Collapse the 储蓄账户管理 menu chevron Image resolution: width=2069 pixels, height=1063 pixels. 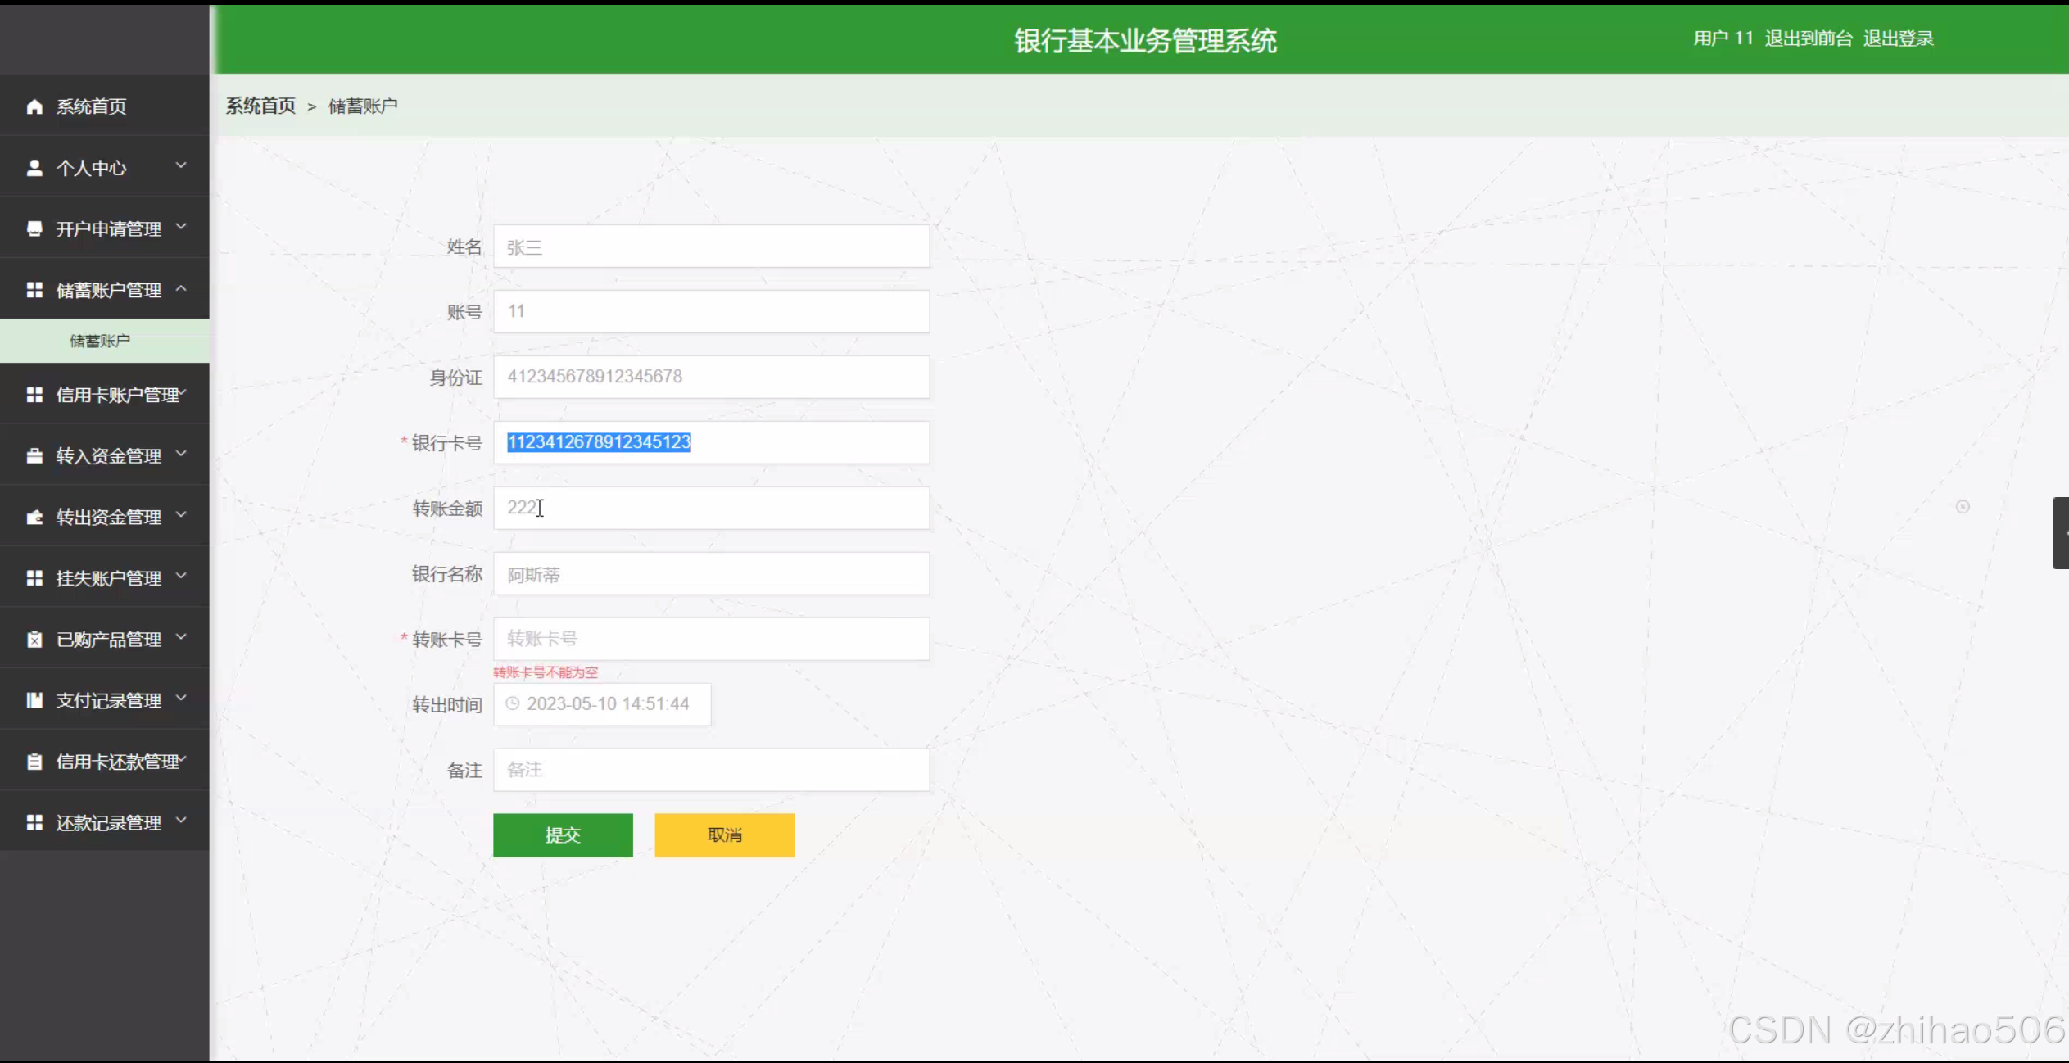(x=182, y=288)
